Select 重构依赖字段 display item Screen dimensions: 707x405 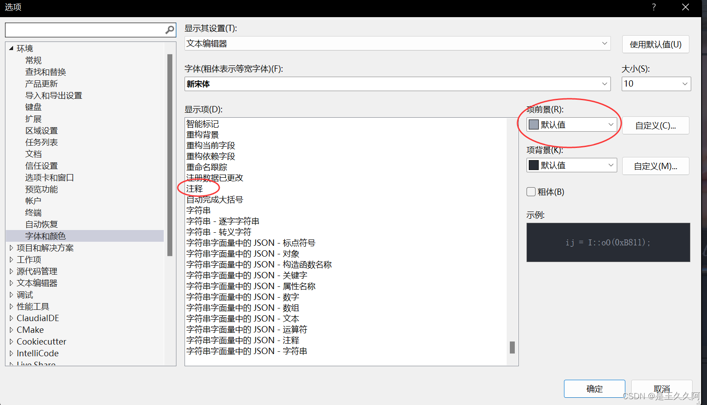point(211,156)
